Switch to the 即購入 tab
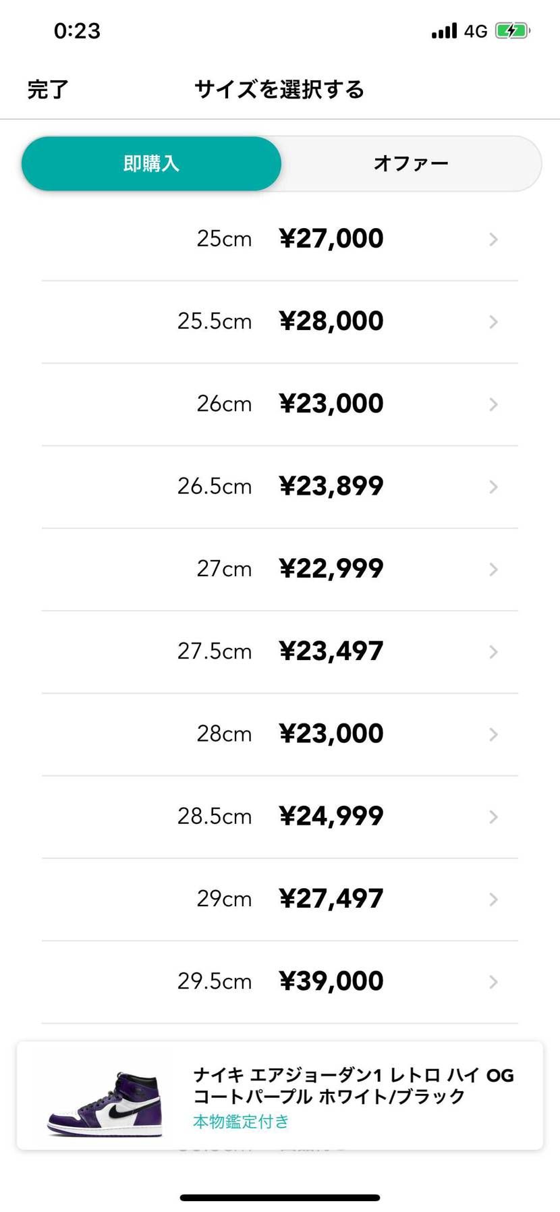This screenshot has height=1212, width=560. point(151,163)
